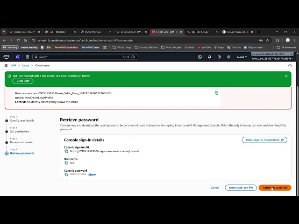Open the AWS services grid menu

(x=27, y=57)
